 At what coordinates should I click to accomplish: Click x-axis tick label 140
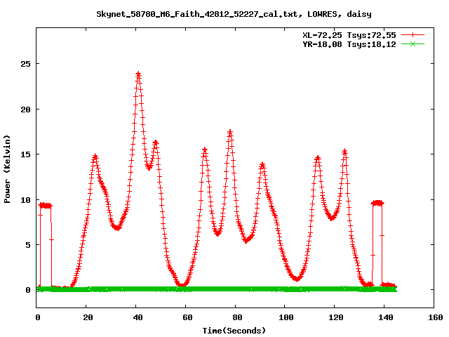pyautogui.click(x=386, y=317)
